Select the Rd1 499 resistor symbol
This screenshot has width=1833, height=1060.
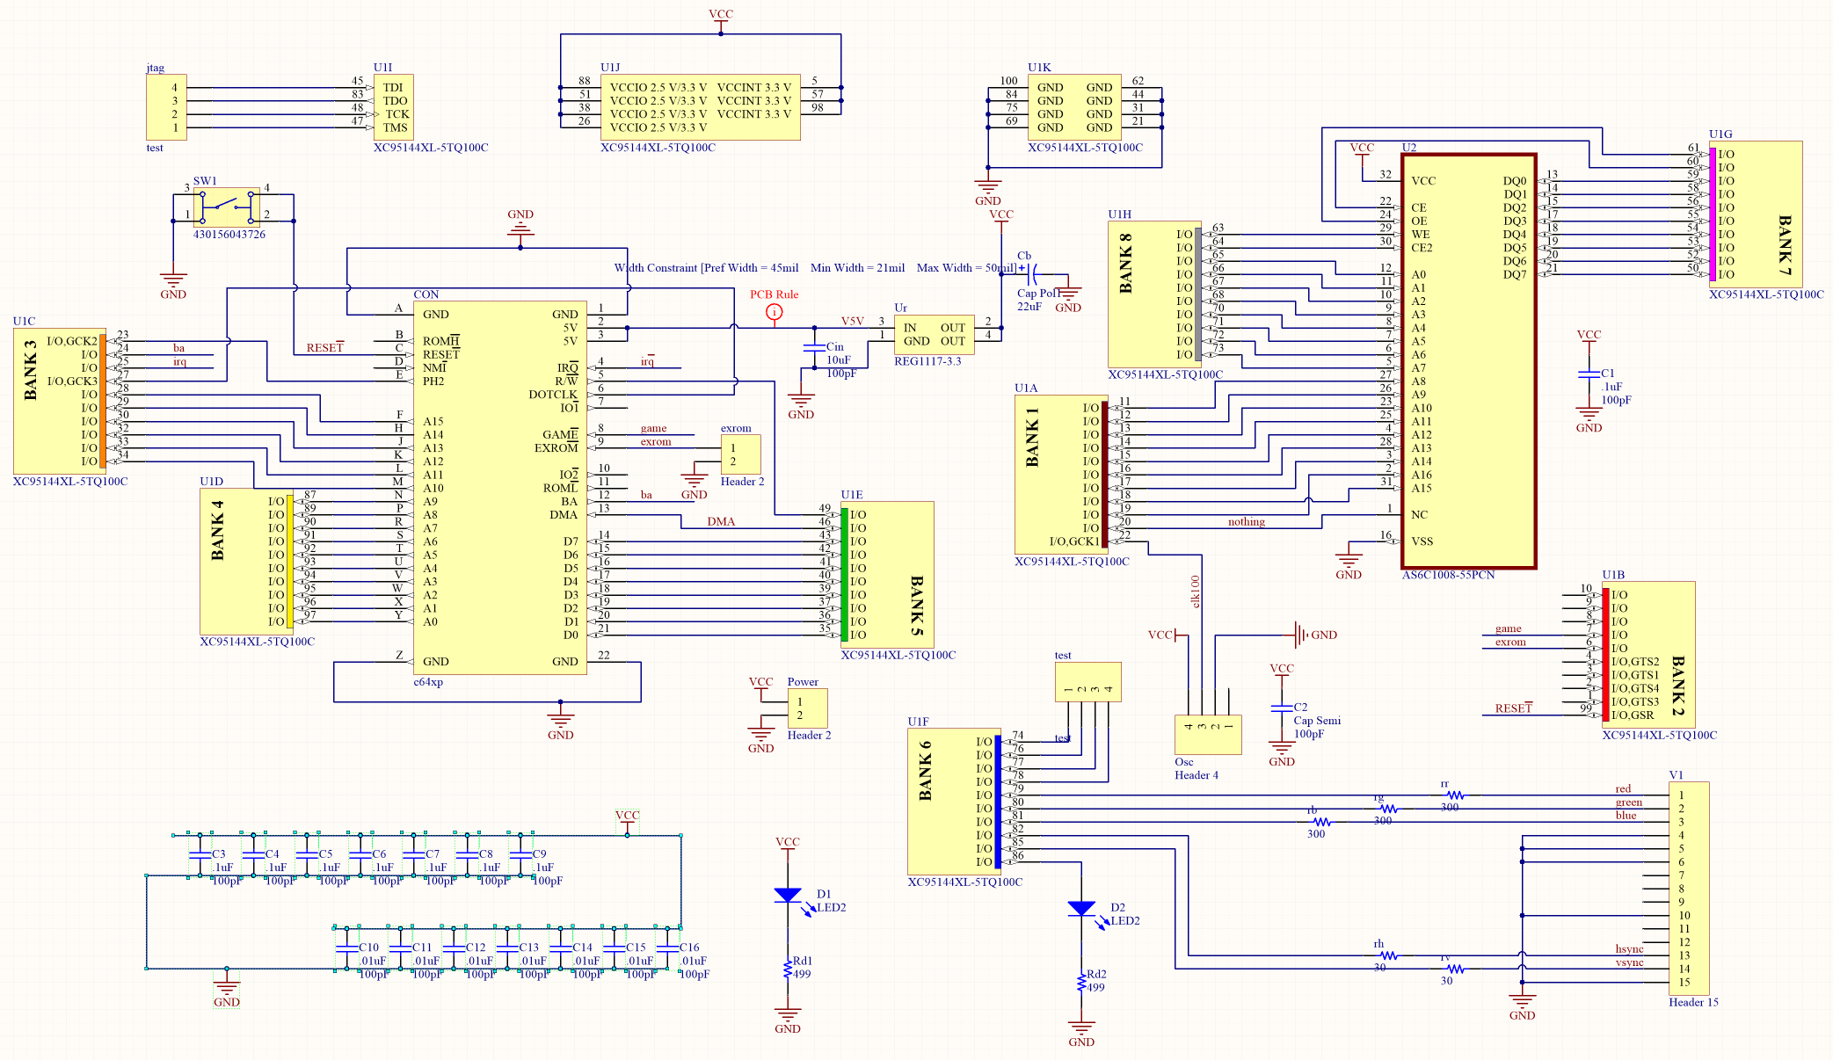point(787,968)
